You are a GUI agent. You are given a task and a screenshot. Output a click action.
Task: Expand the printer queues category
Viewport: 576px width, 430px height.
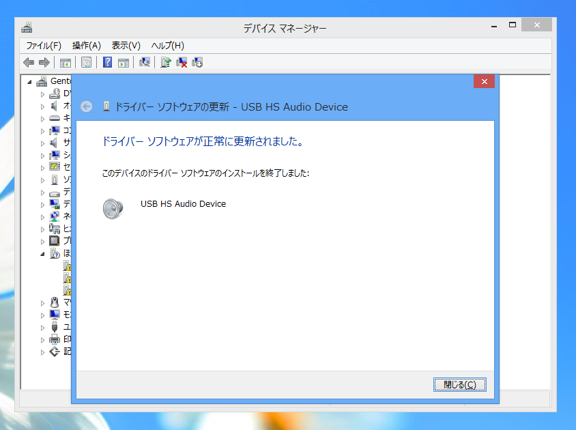tap(42, 340)
